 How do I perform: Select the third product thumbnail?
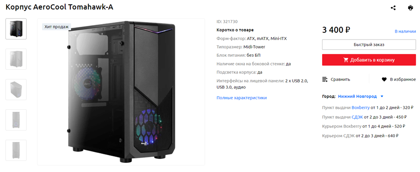pos(16,89)
